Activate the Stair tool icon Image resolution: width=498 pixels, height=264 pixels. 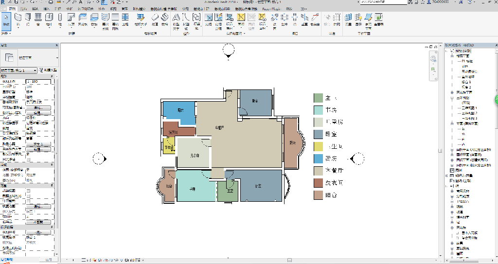[164, 19]
